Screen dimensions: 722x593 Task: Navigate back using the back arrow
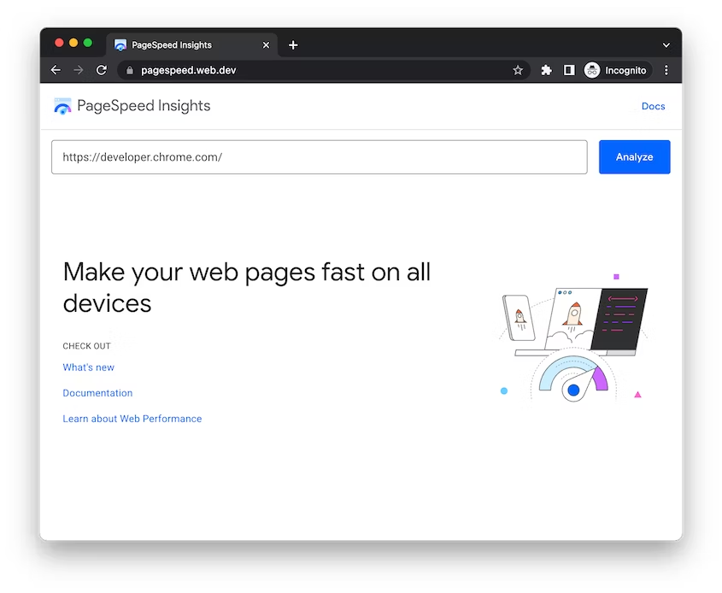(56, 70)
